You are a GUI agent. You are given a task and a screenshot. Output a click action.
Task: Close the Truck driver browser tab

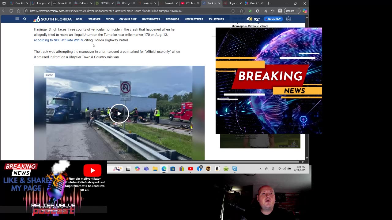(x=219, y=3)
